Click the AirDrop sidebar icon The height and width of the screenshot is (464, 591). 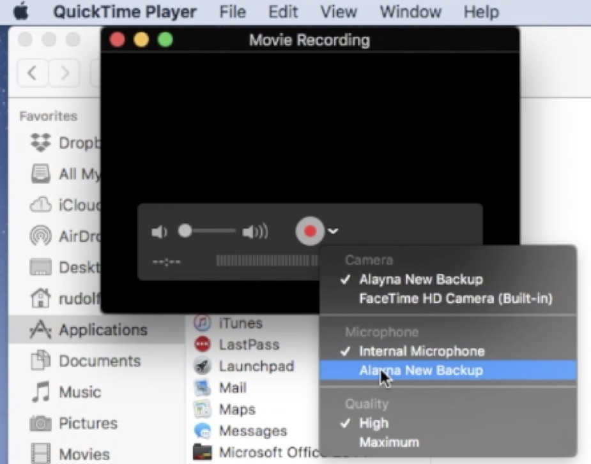(41, 236)
